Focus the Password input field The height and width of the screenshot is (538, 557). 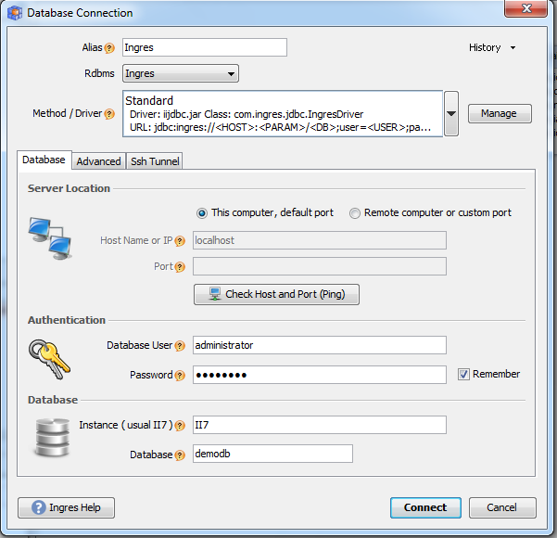(320, 375)
